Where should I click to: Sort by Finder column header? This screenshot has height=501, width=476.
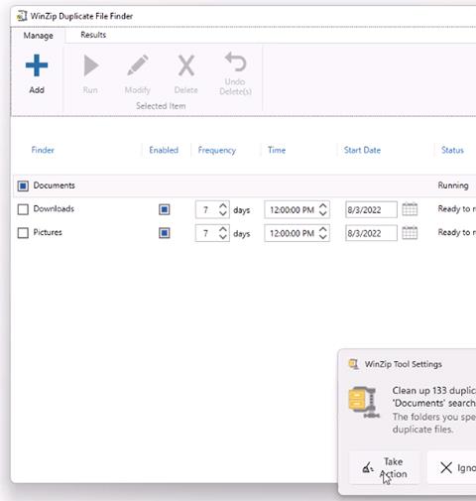pyautogui.click(x=43, y=150)
